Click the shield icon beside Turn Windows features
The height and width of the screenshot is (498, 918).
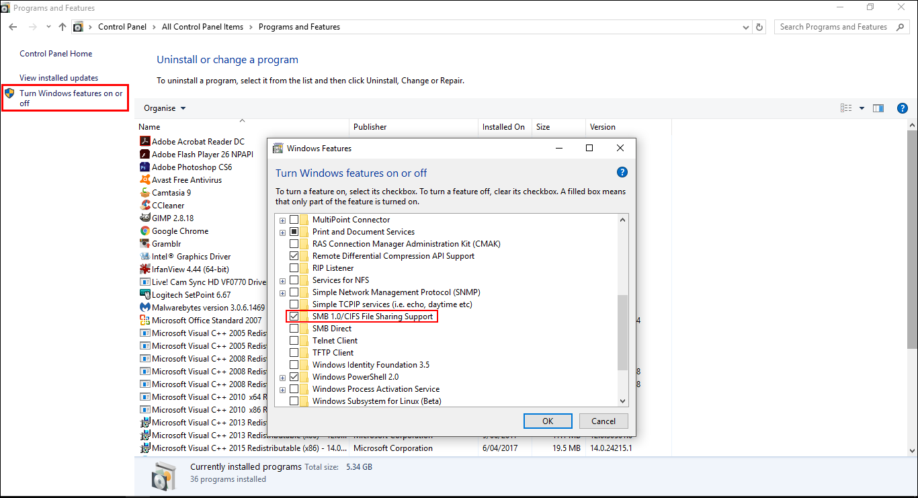(x=9, y=93)
